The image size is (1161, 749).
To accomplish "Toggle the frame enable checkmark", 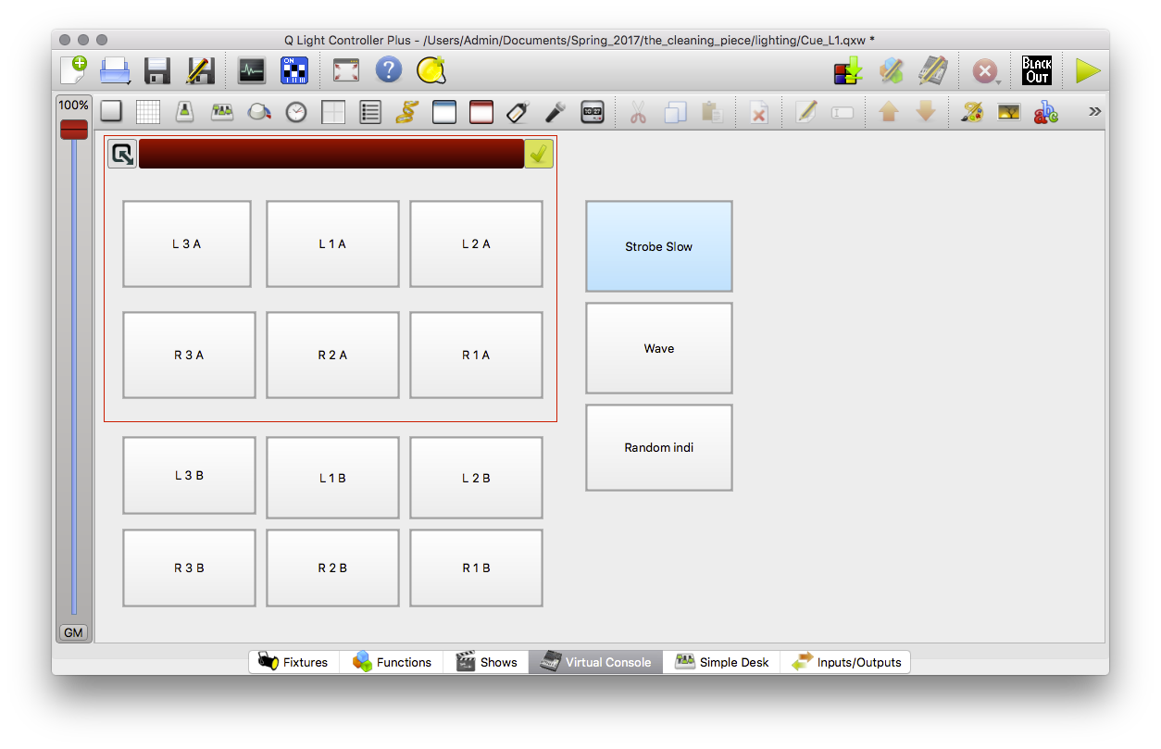I will (539, 154).
